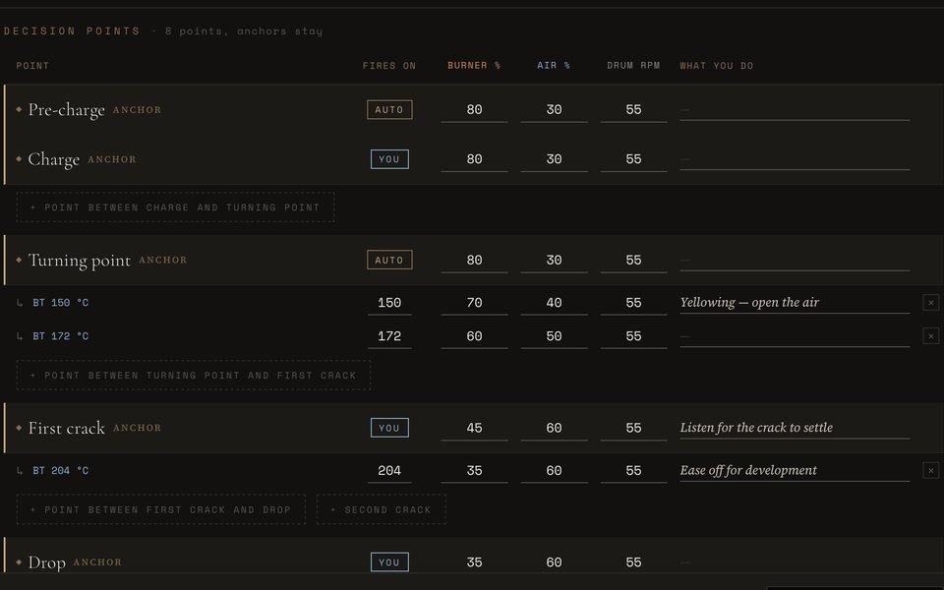Viewport: 944px width, 590px height.
Task: Edit the 172 trigger temperature field
Action: coord(389,336)
